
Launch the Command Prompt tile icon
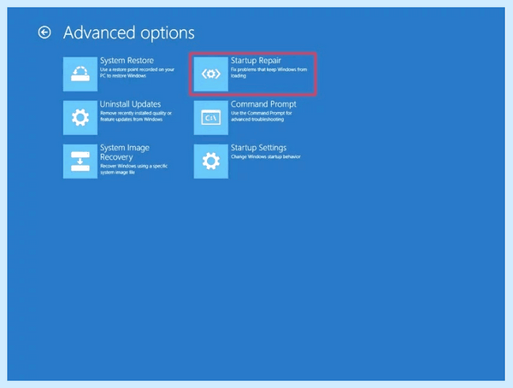point(211,117)
